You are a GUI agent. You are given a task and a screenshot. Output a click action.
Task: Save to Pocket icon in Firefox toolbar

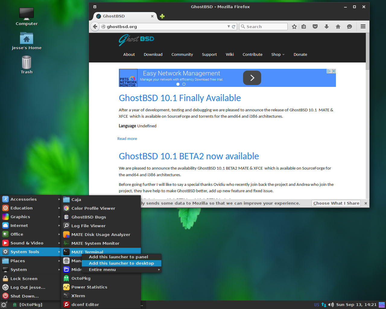315,27
